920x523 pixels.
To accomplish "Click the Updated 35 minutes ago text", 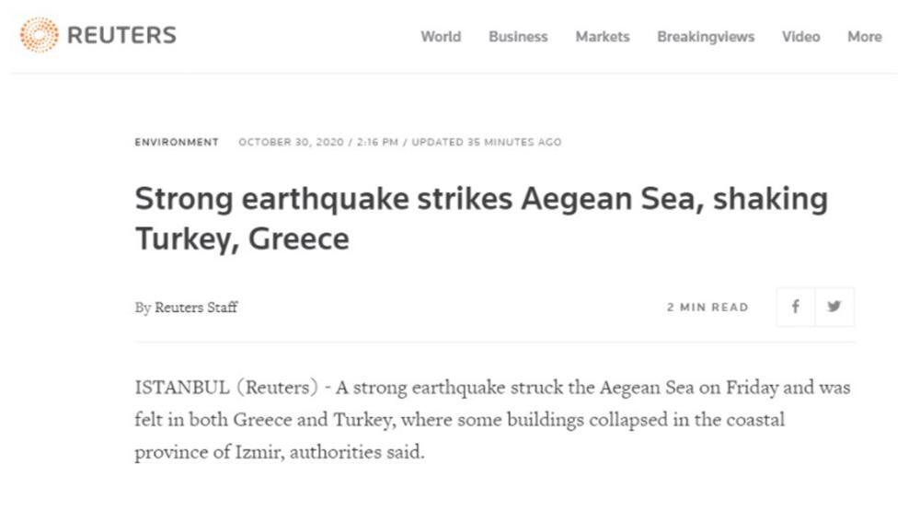I will click(486, 142).
